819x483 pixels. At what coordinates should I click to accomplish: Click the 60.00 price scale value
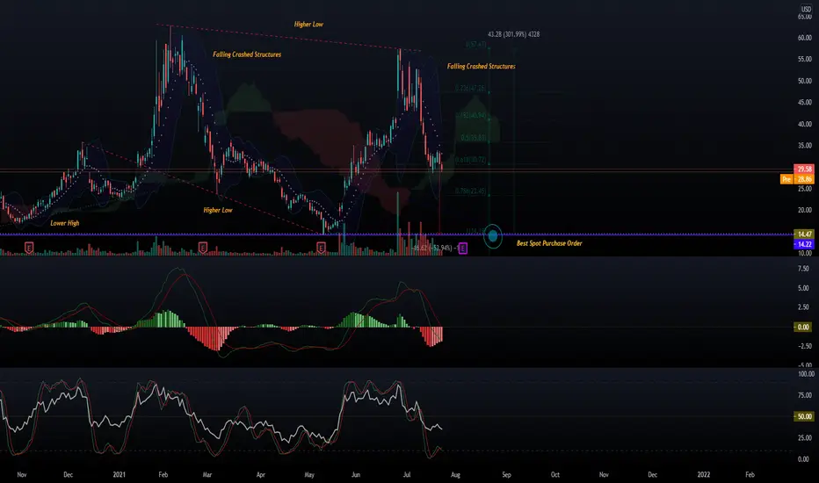tap(804, 38)
